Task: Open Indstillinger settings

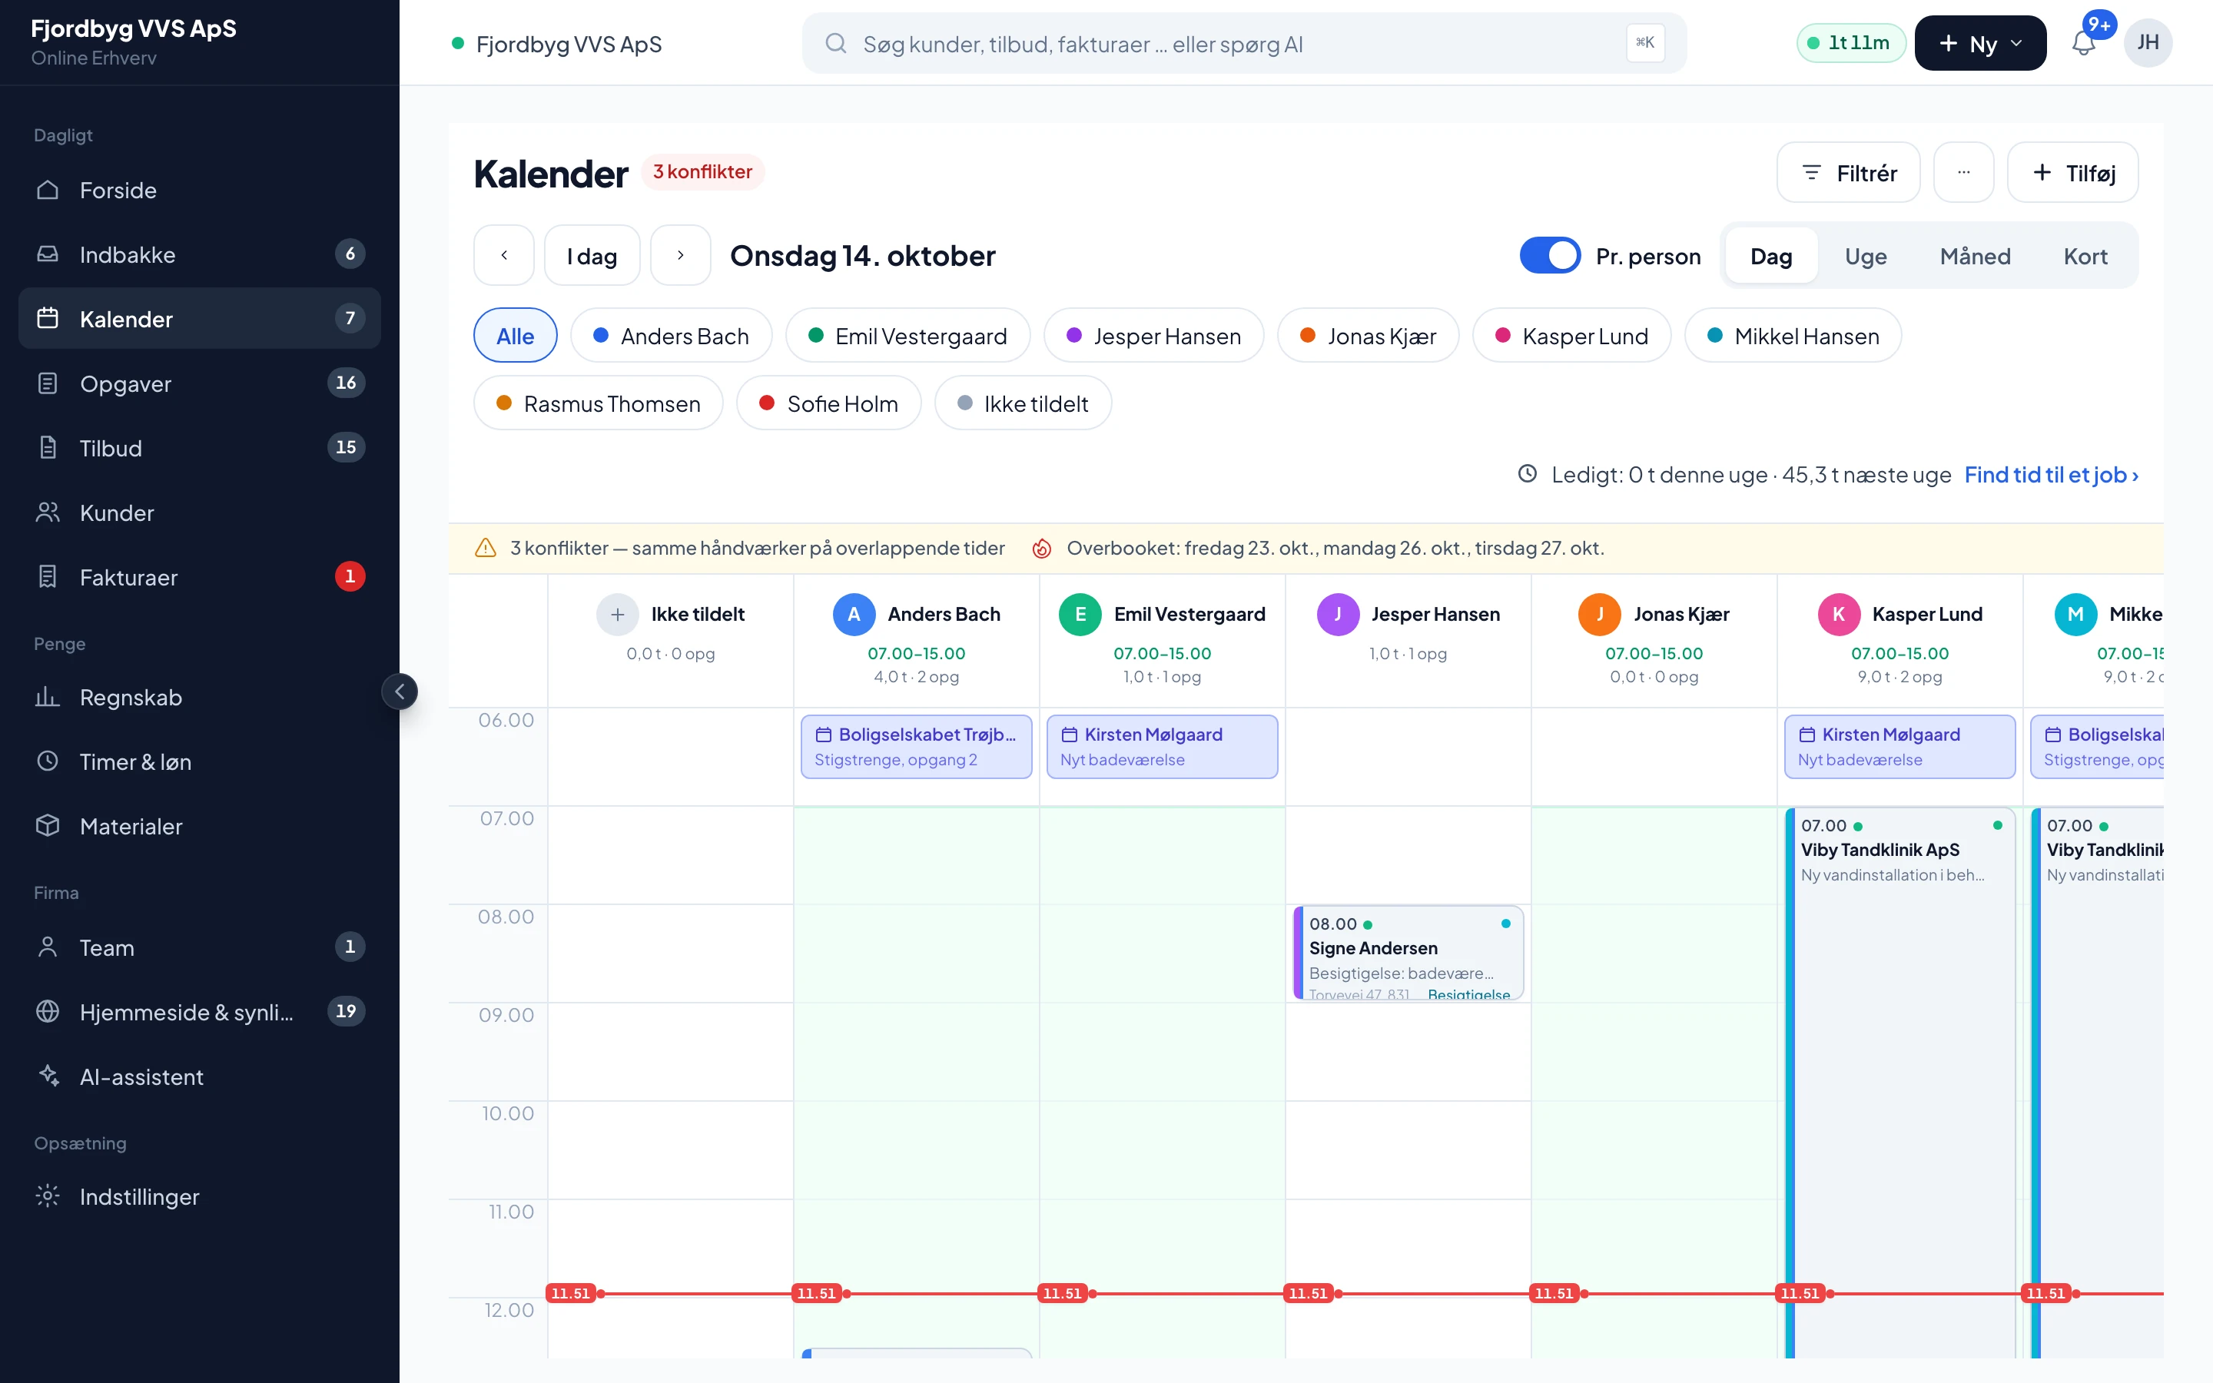Action: point(199,1196)
